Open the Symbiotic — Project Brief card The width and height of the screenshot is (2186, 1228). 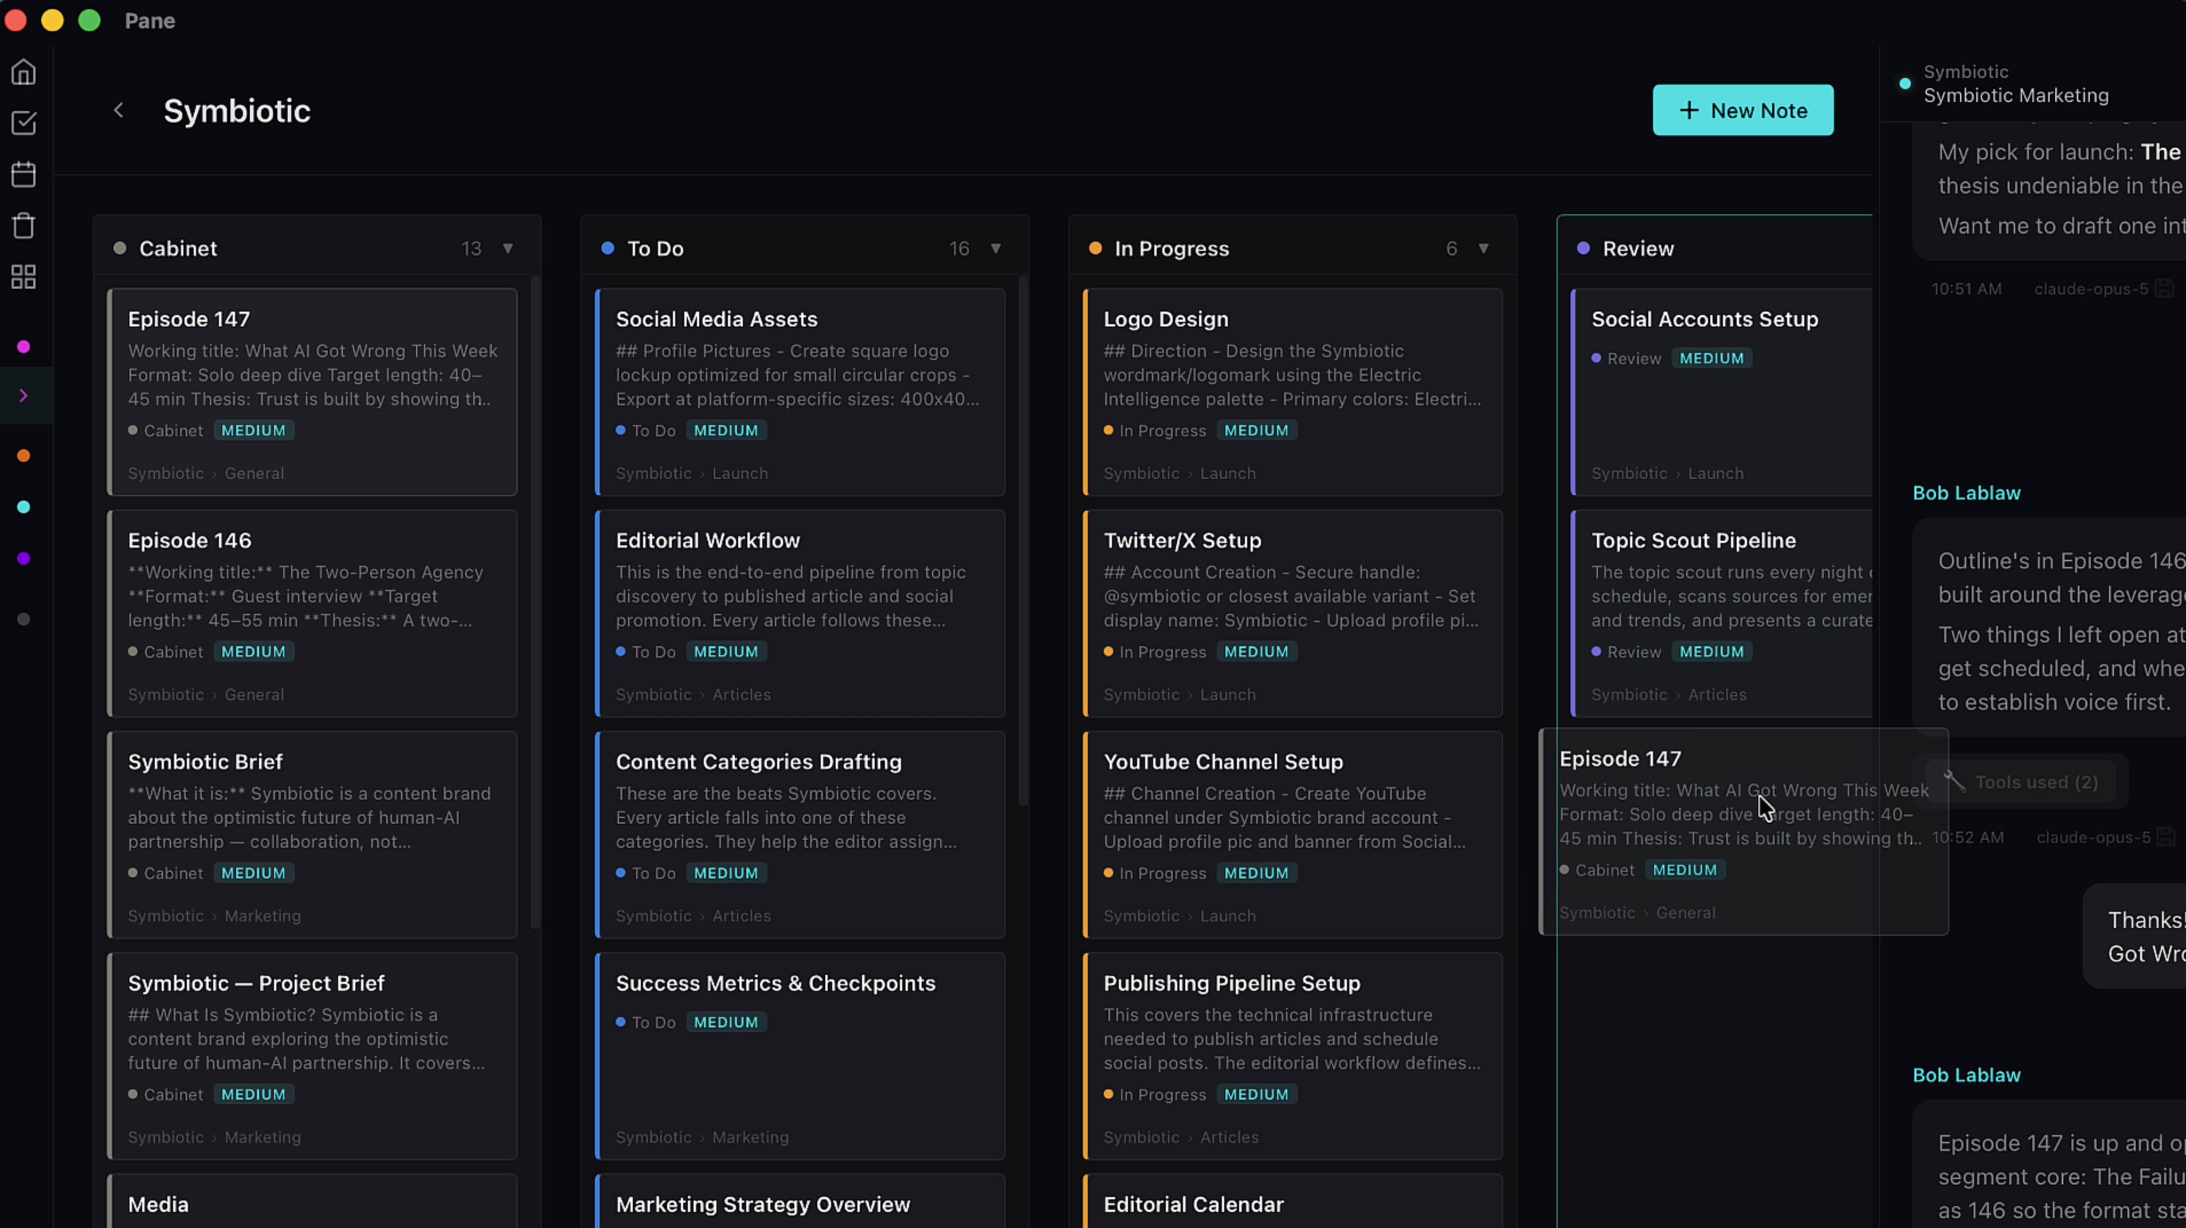pyautogui.click(x=312, y=1056)
